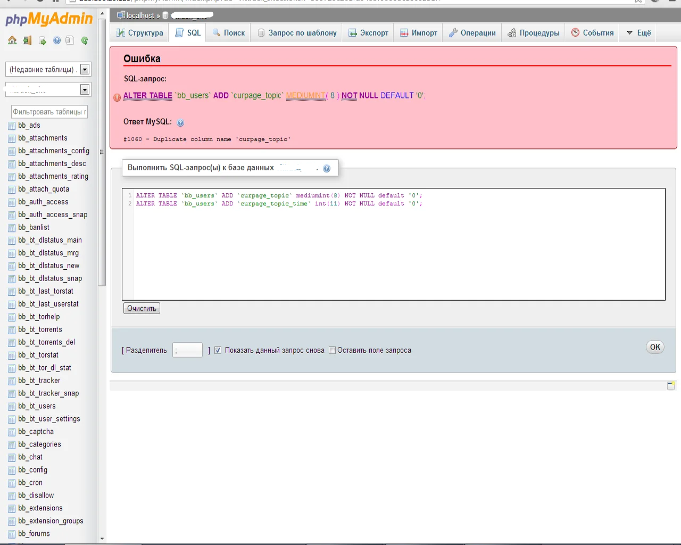
Task: Toggle 'Показать данный запрос снова' checkbox
Action: (x=218, y=350)
